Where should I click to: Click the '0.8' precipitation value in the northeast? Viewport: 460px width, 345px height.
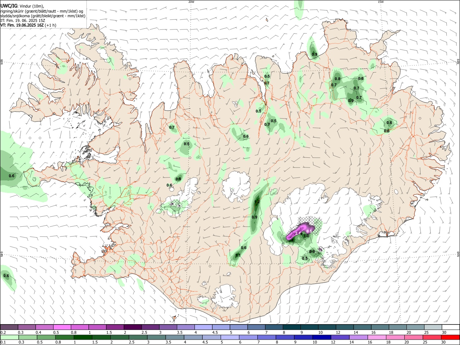(337, 79)
